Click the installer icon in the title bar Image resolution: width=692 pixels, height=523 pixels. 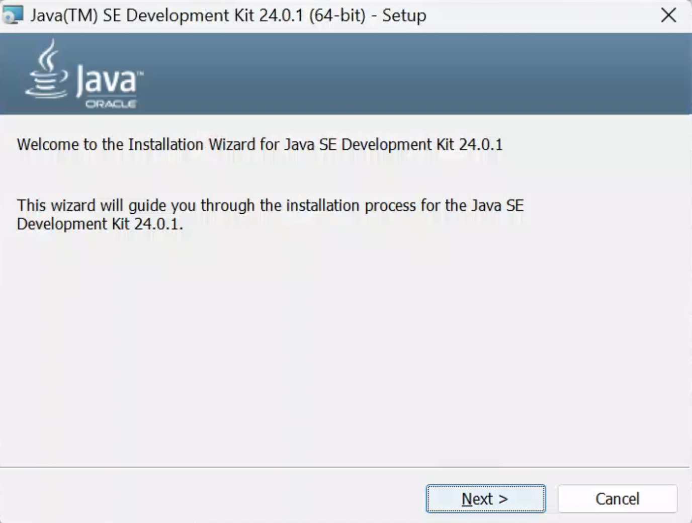[x=13, y=16]
